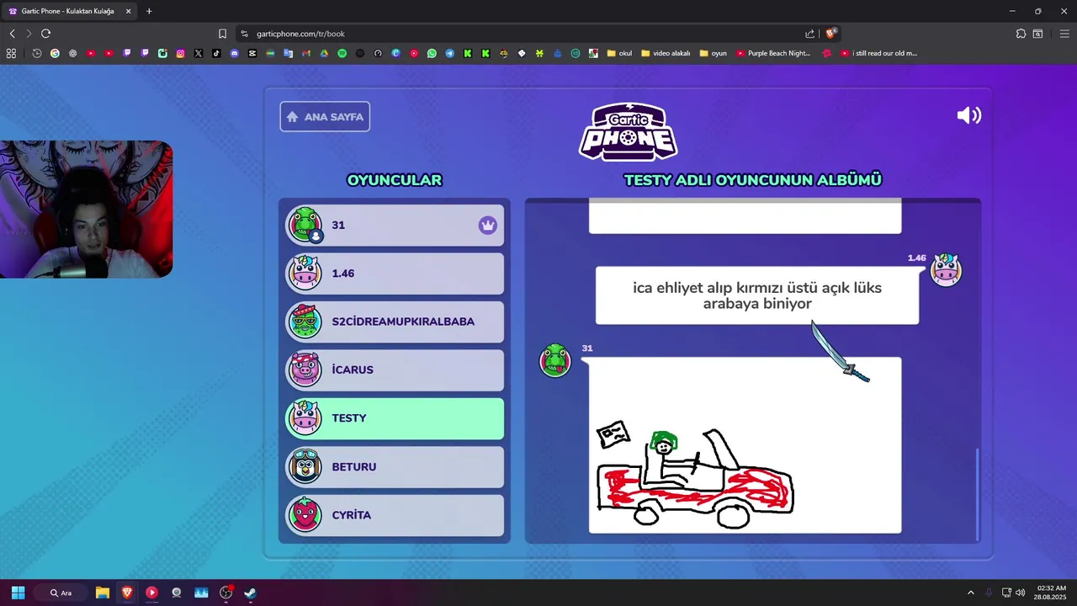The height and width of the screenshot is (606, 1077).
Task: Go back with the browser back arrow
Action: [x=12, y=34]
